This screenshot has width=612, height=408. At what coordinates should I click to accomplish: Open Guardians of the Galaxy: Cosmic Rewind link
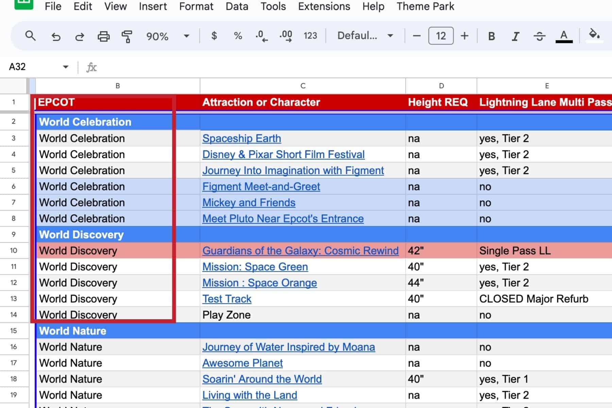pos(301,251)
